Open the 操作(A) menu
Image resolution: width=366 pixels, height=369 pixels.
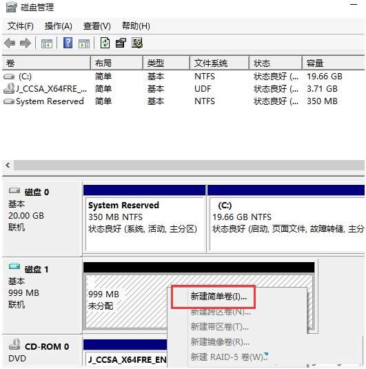coord(59,26)
